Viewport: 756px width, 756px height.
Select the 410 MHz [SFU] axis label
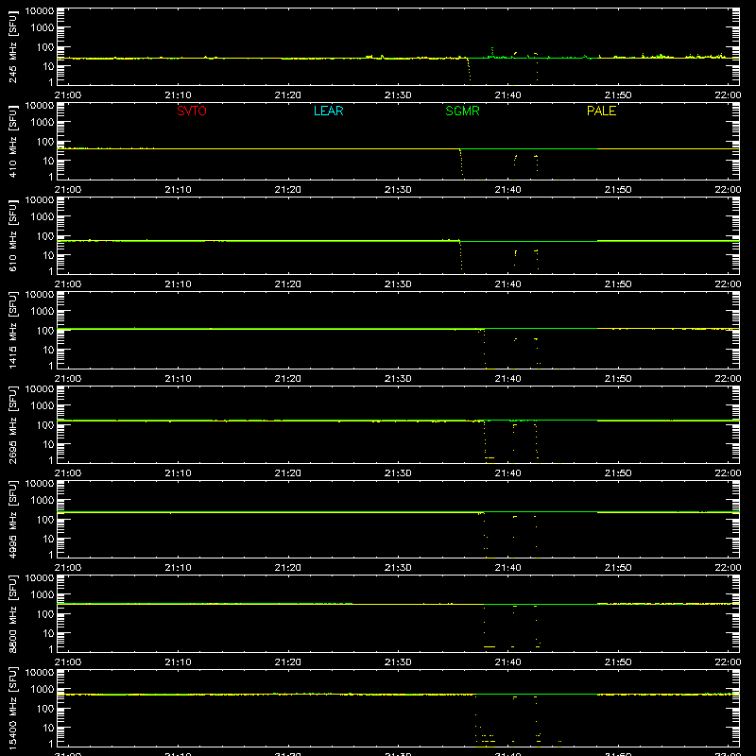click(13, 141)
